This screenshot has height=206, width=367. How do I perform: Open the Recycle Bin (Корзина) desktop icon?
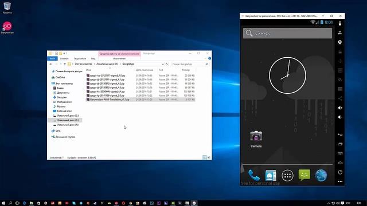click(x=7, y=7)
